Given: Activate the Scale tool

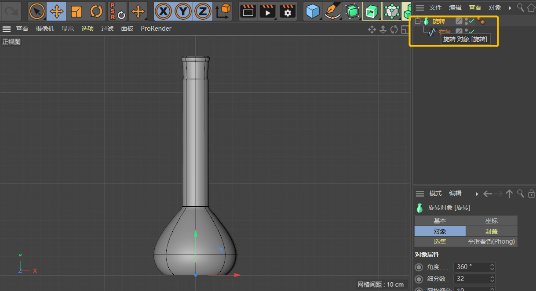Looking at the screenshot, I should pyautogui.click(x=77, y=11).
